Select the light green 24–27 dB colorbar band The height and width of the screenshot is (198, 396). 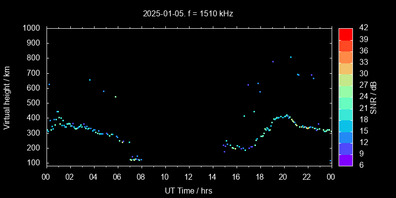click(346, 91)
